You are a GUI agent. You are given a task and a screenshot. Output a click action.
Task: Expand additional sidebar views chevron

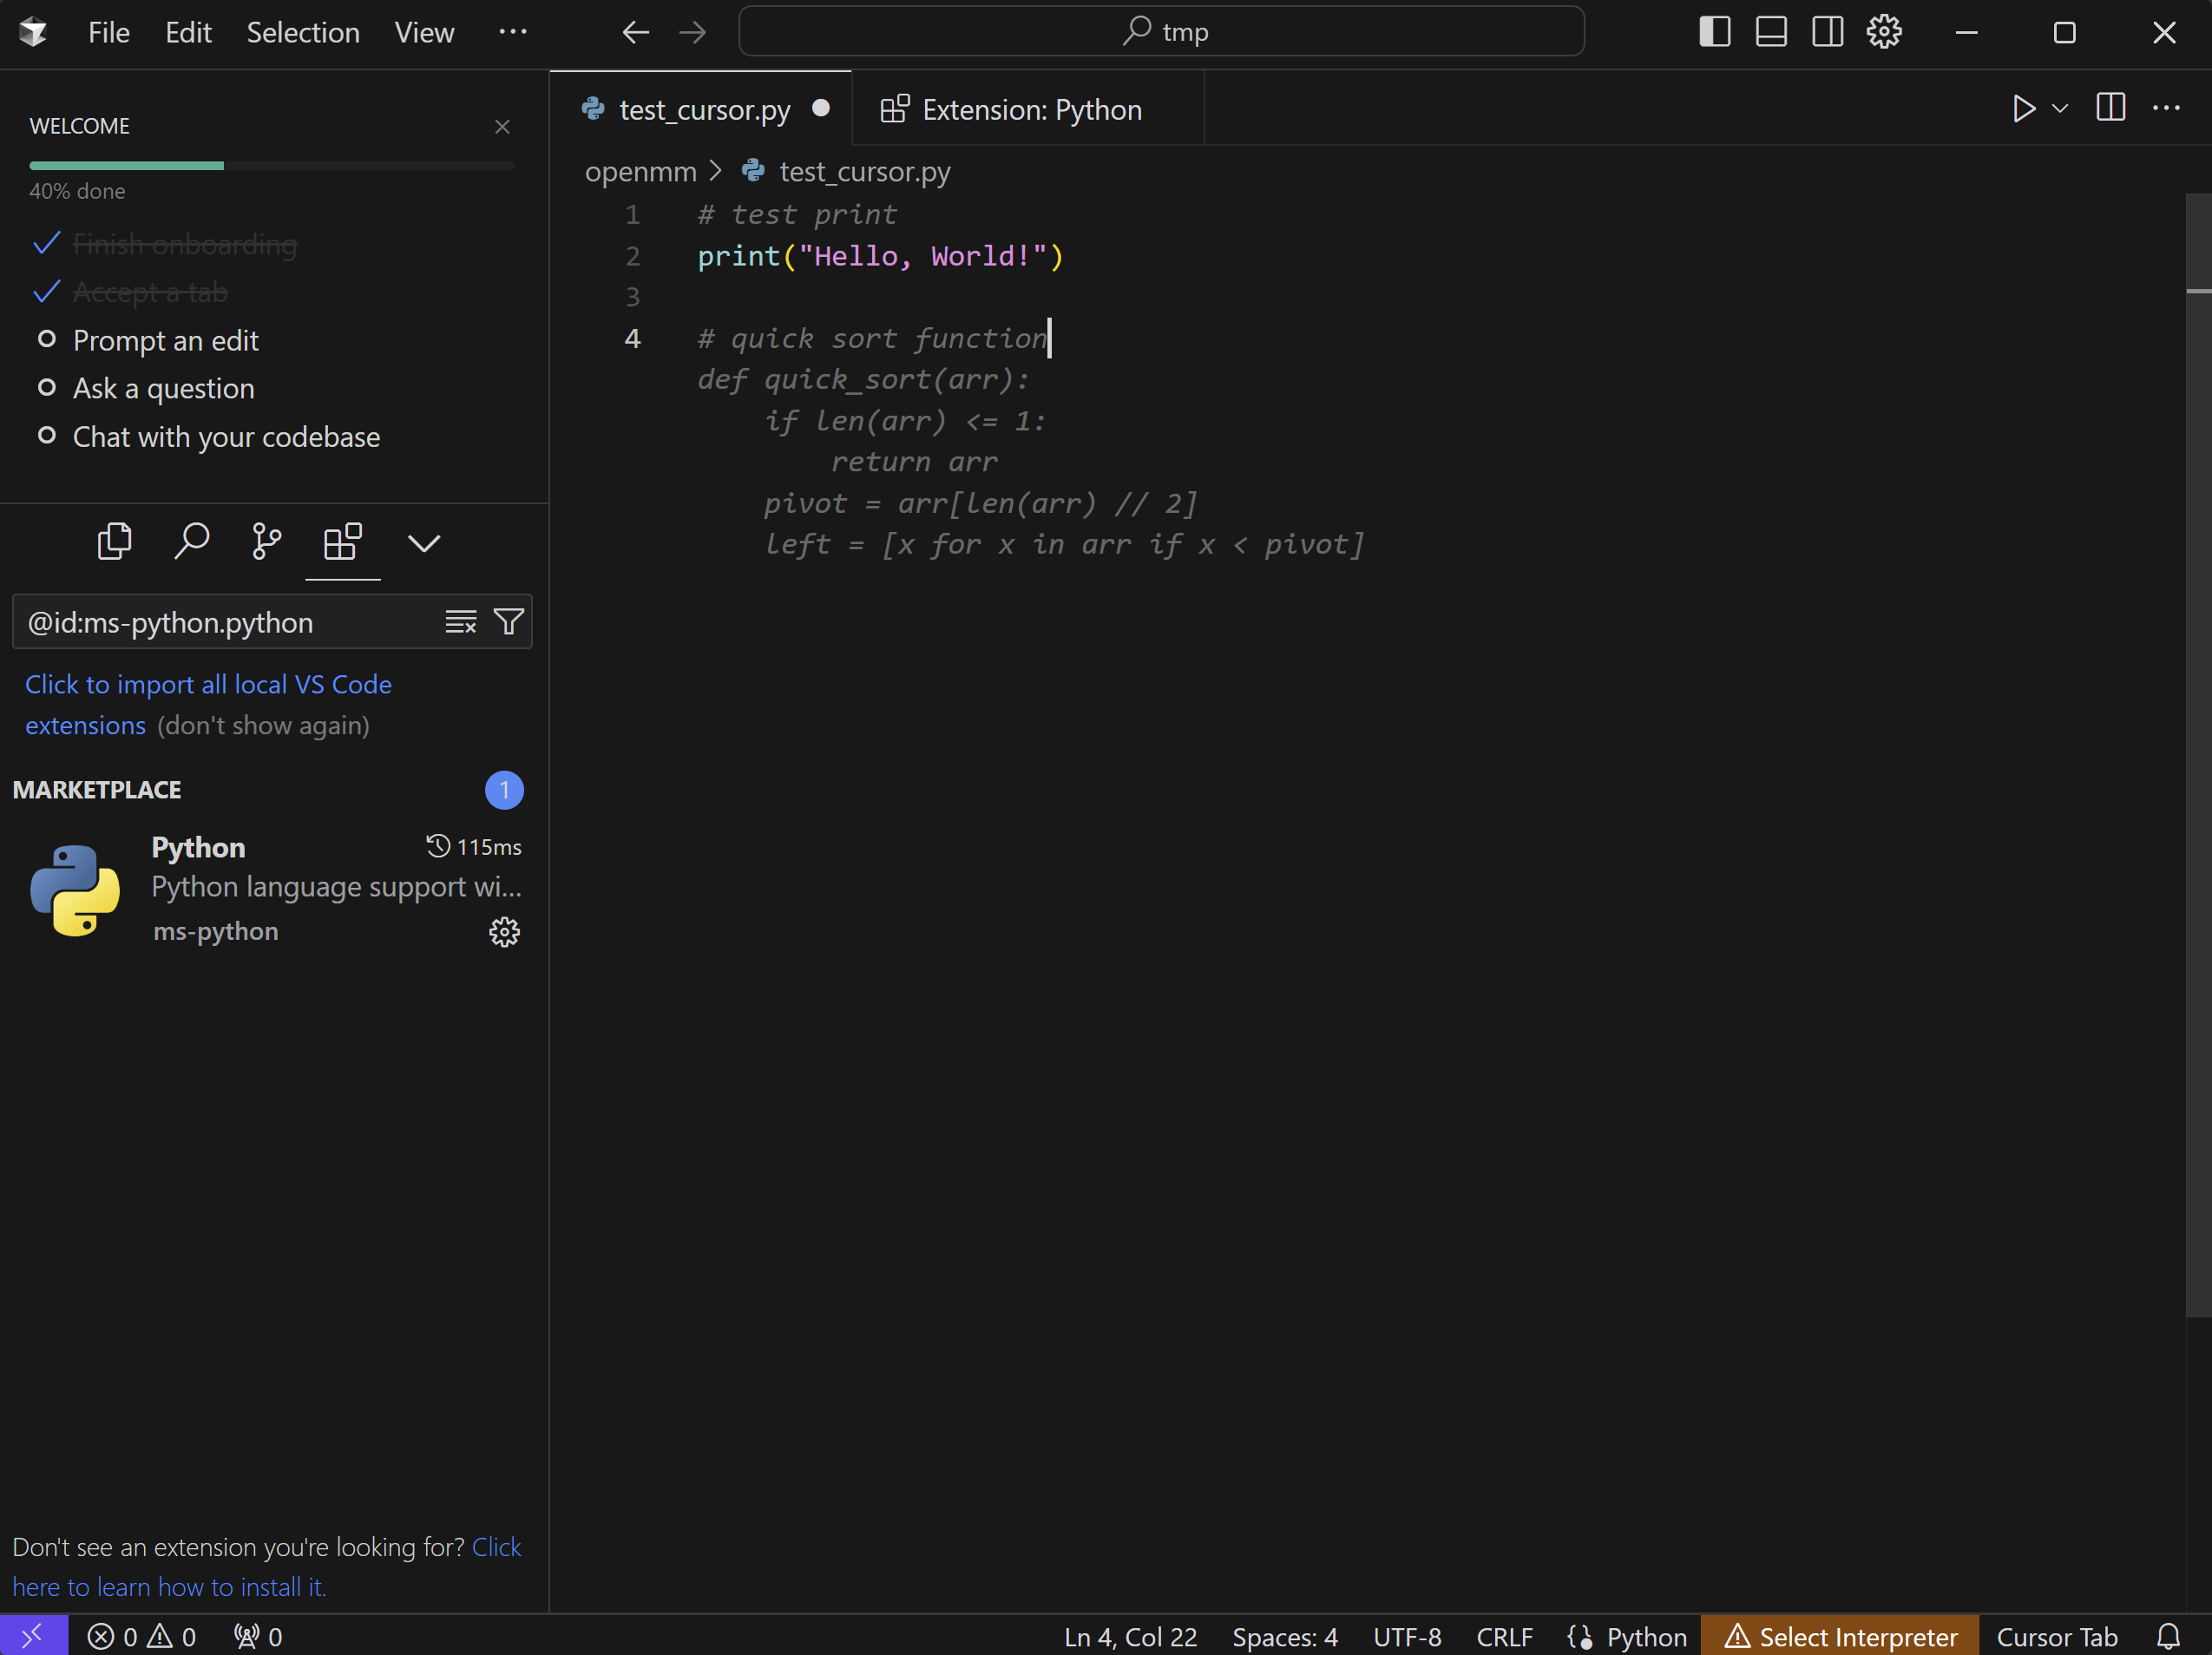(424, 543)
